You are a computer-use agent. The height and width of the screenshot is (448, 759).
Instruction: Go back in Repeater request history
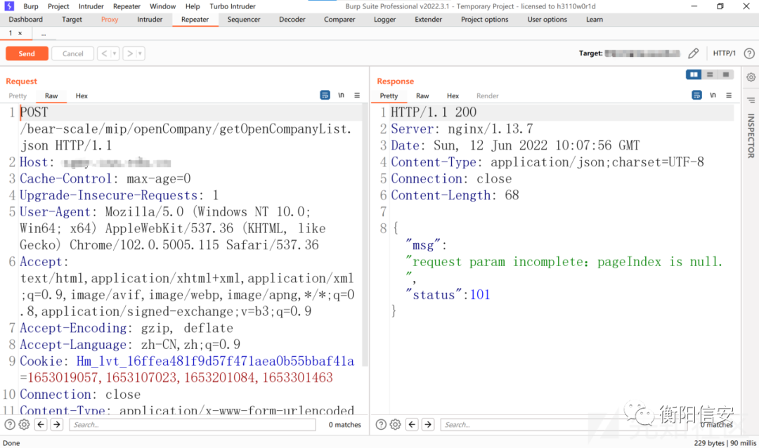point(104,53)
